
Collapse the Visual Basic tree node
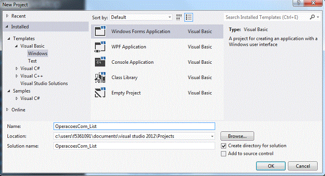point(16,46)
